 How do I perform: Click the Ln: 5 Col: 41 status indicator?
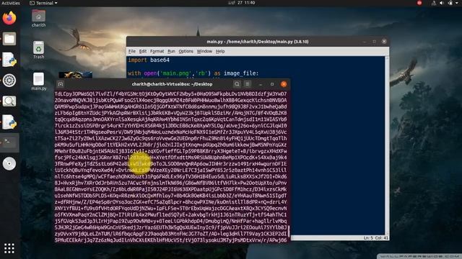click(375, 238)
